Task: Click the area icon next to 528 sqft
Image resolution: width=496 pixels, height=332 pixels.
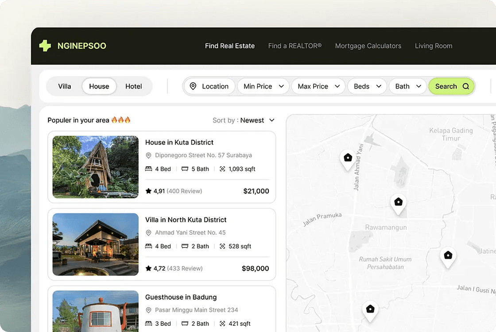Action: click(x=222, y=246)
